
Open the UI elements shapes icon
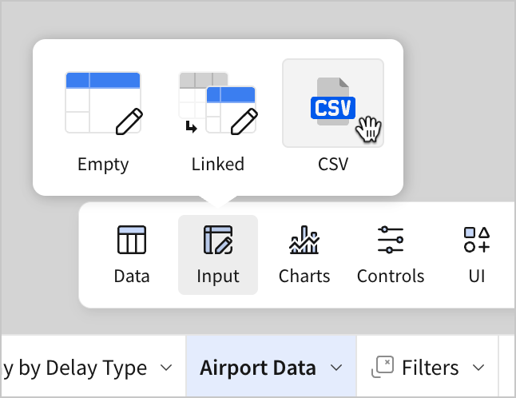tap(477, 240)
